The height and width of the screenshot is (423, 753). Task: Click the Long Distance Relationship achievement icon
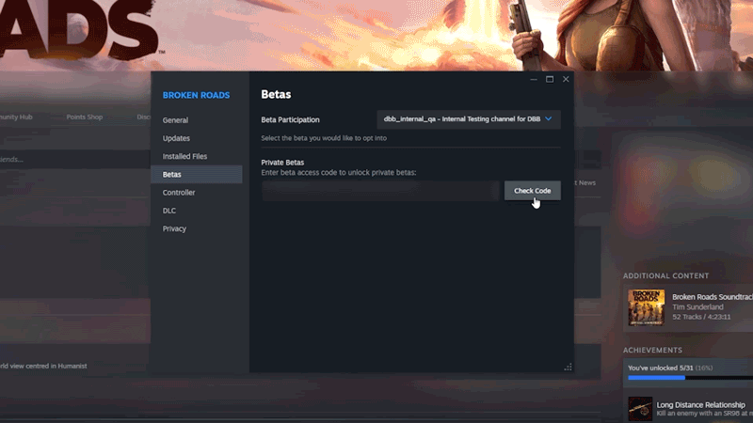[638, 409]
